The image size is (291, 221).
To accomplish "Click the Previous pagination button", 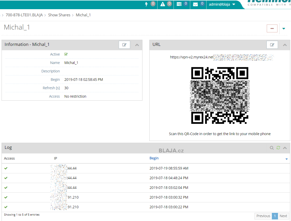I will pyautogui.click(x=263, y=216).
